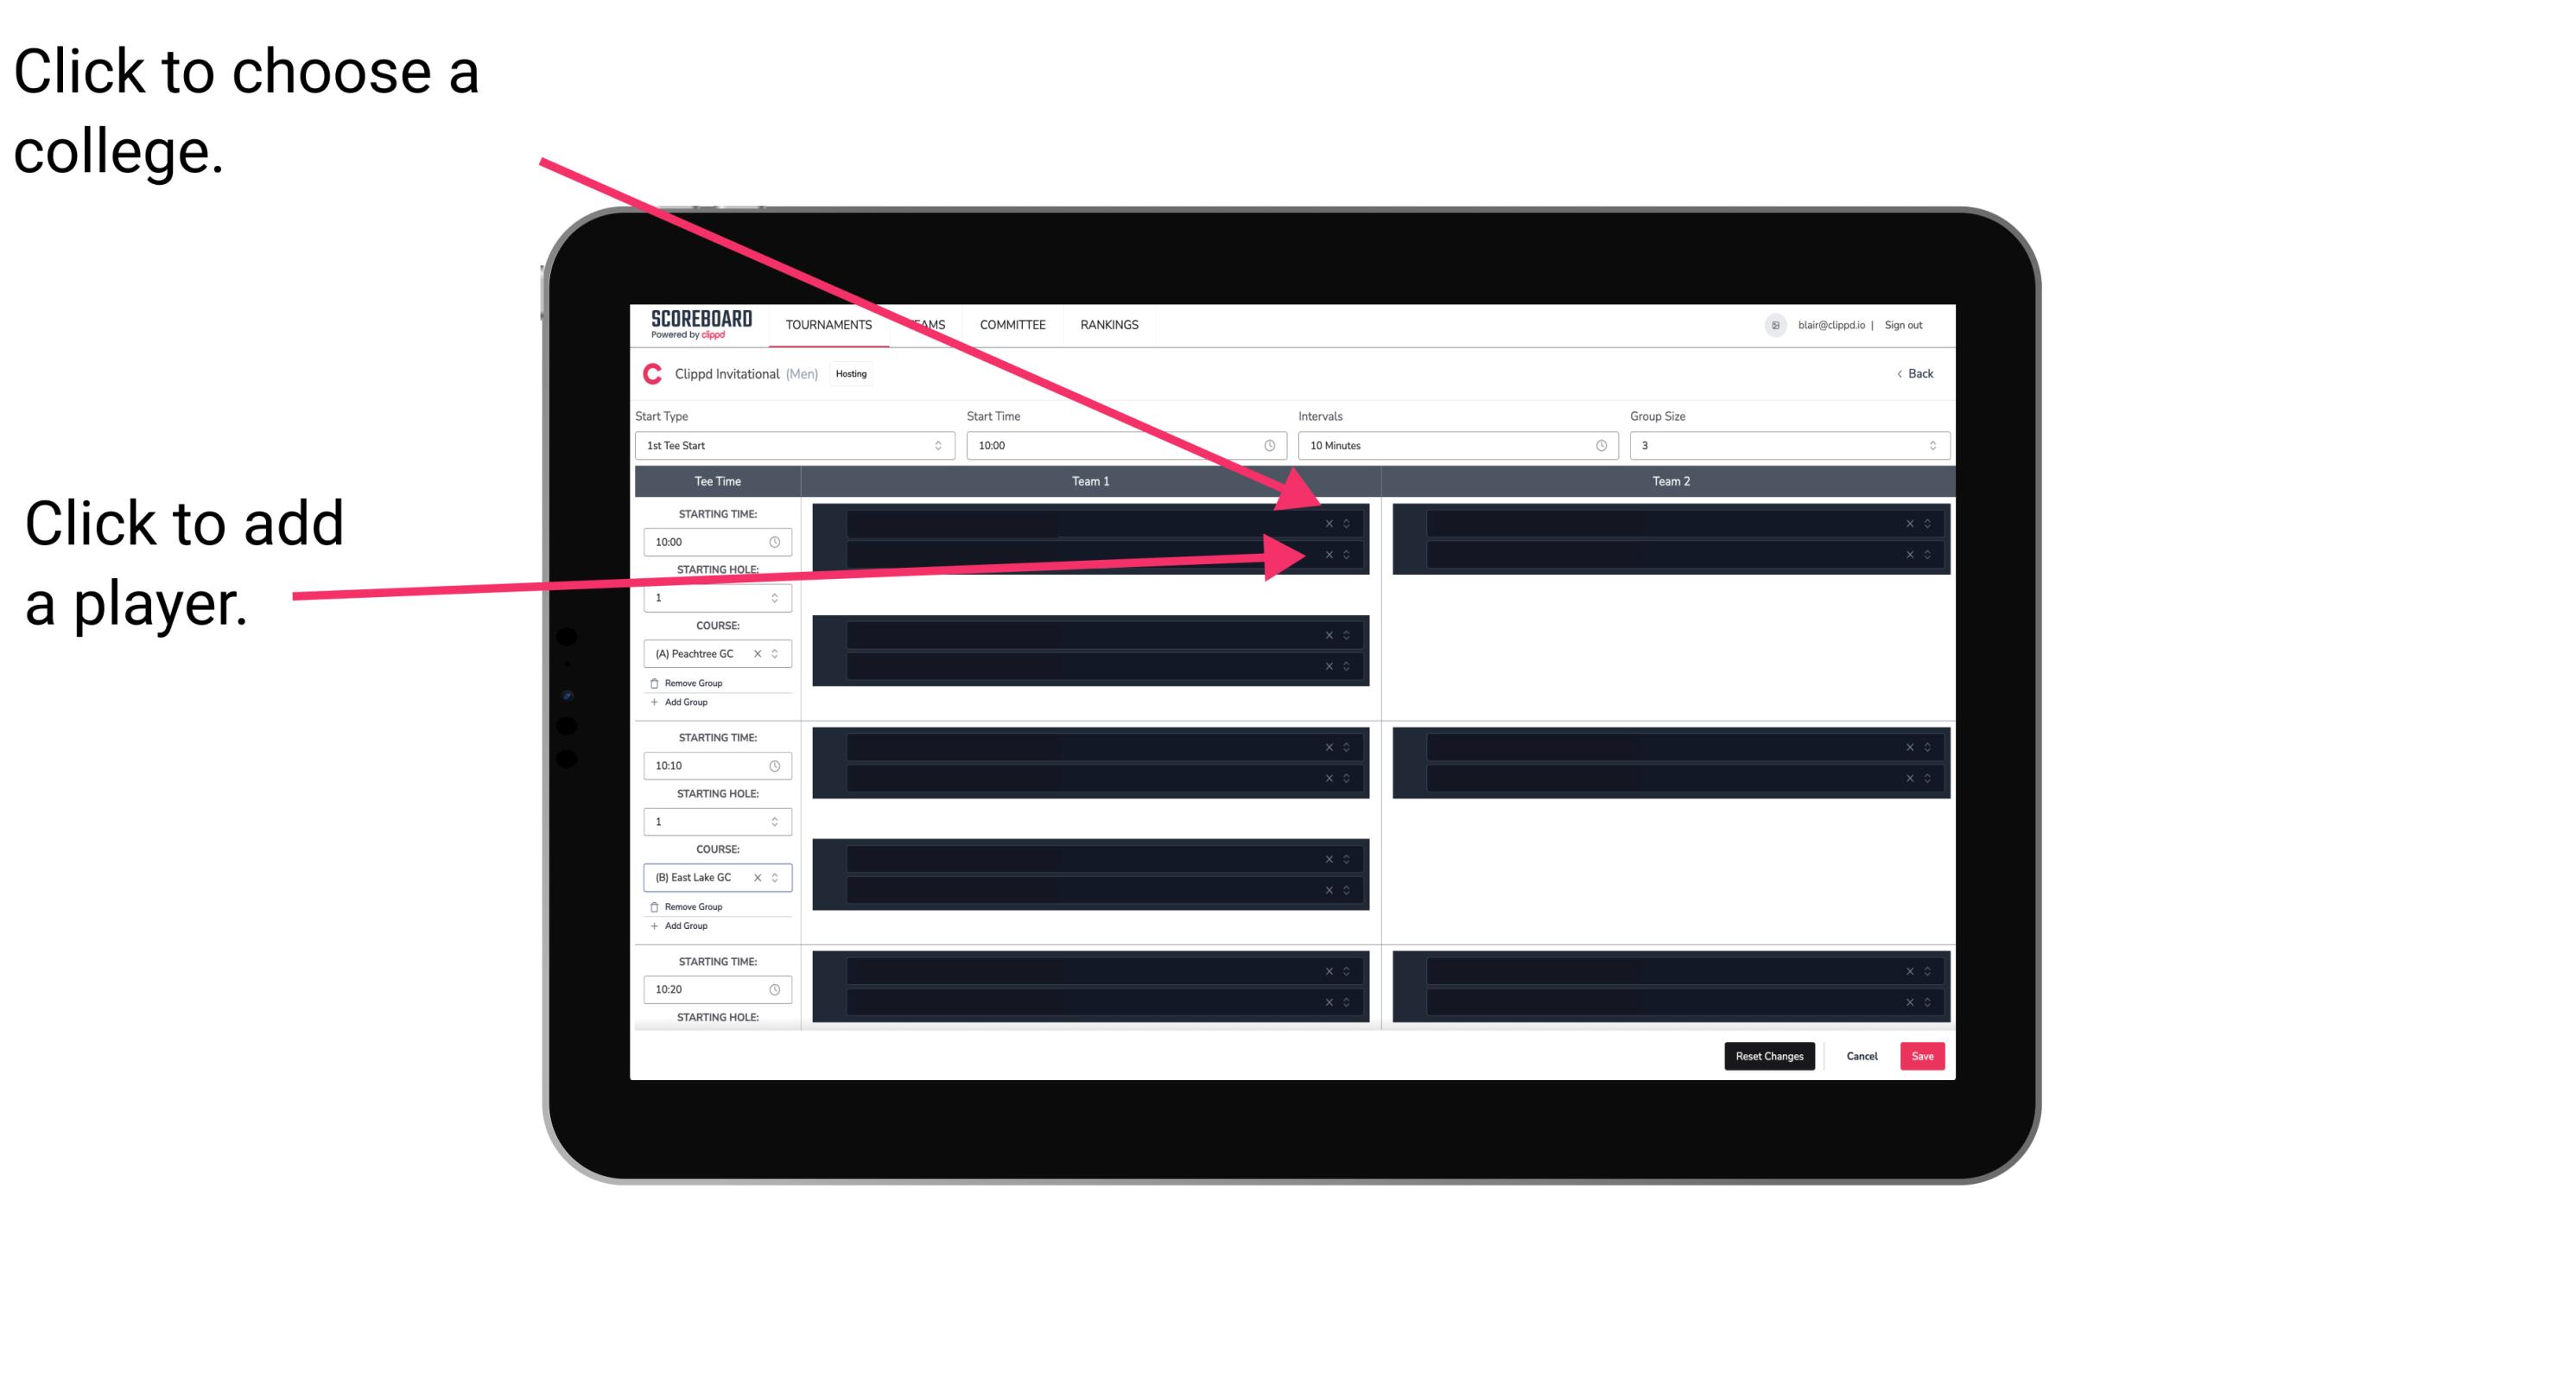Click the Save button
The width and height of the screenshot is (2576, 1386).
[x=1923, y=1055]
